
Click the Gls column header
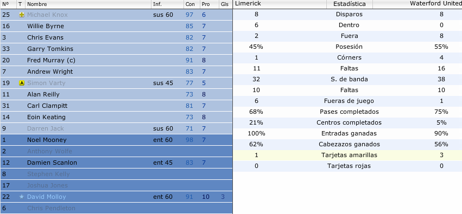click(x=226, y=4)
